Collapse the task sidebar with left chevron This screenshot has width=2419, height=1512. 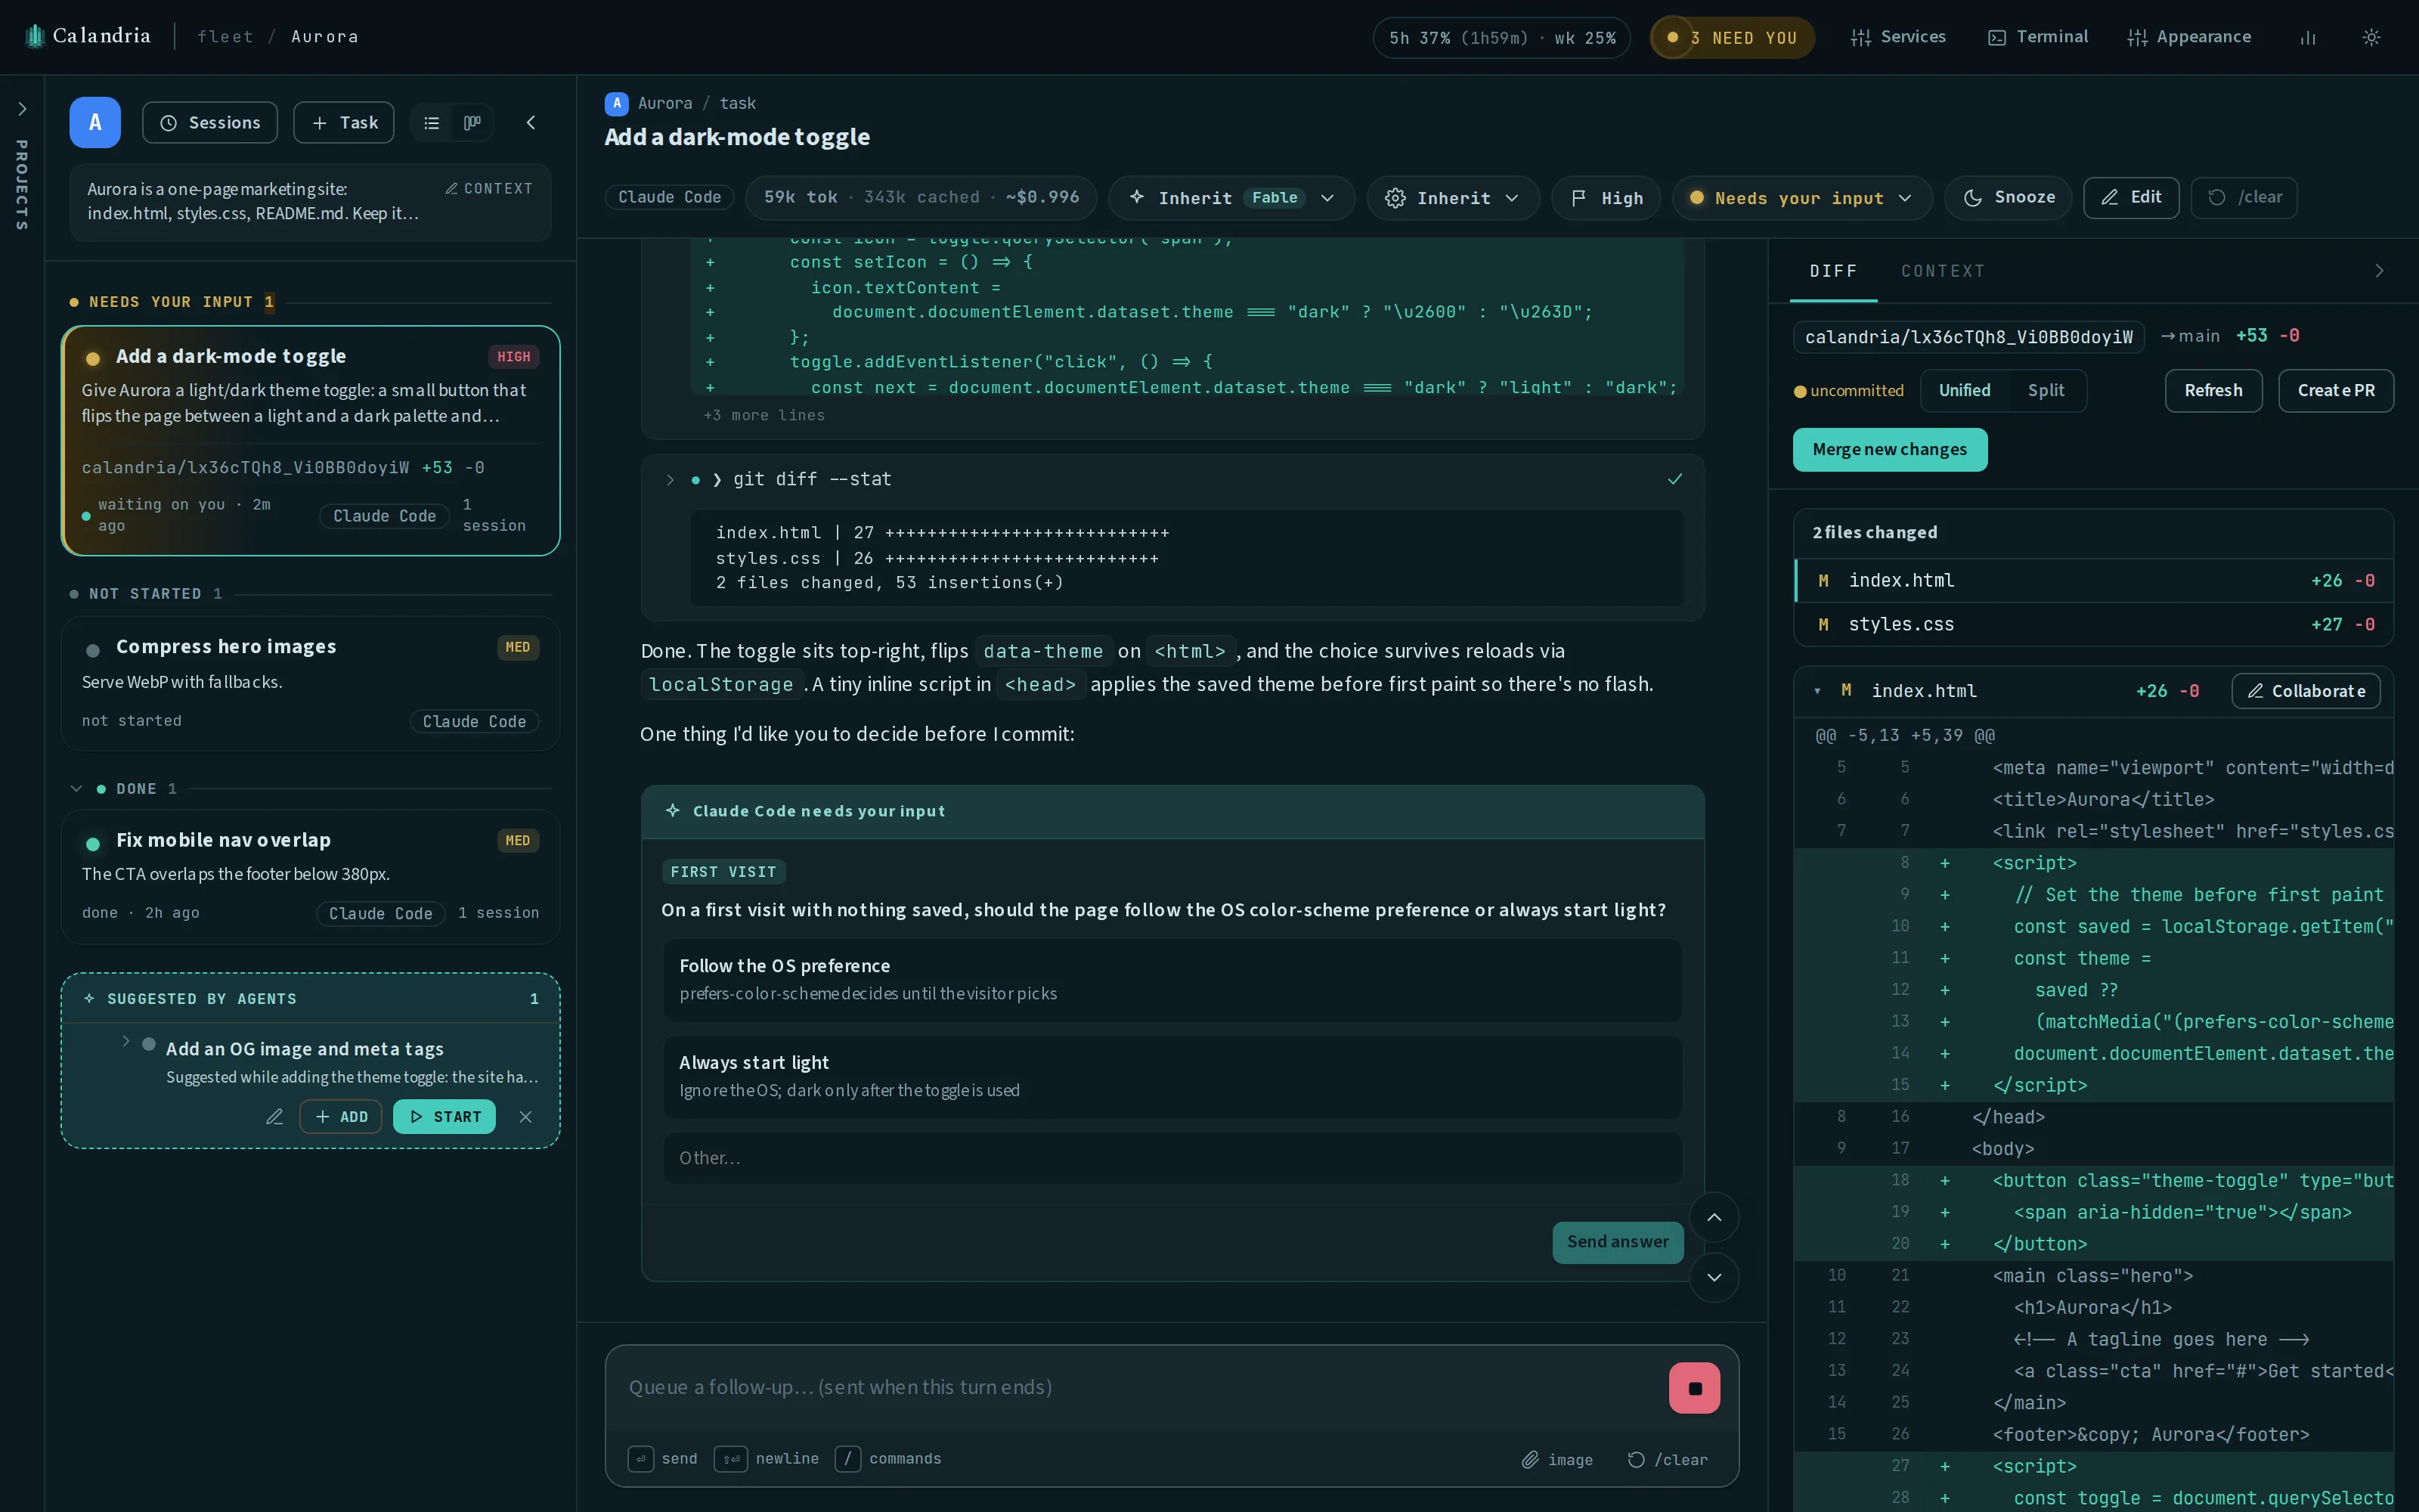[531, 123]
